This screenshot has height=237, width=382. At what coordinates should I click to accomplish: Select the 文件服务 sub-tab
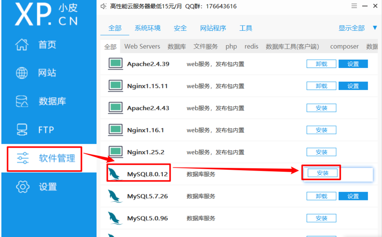pyautogui.click(x=206, y=47)
